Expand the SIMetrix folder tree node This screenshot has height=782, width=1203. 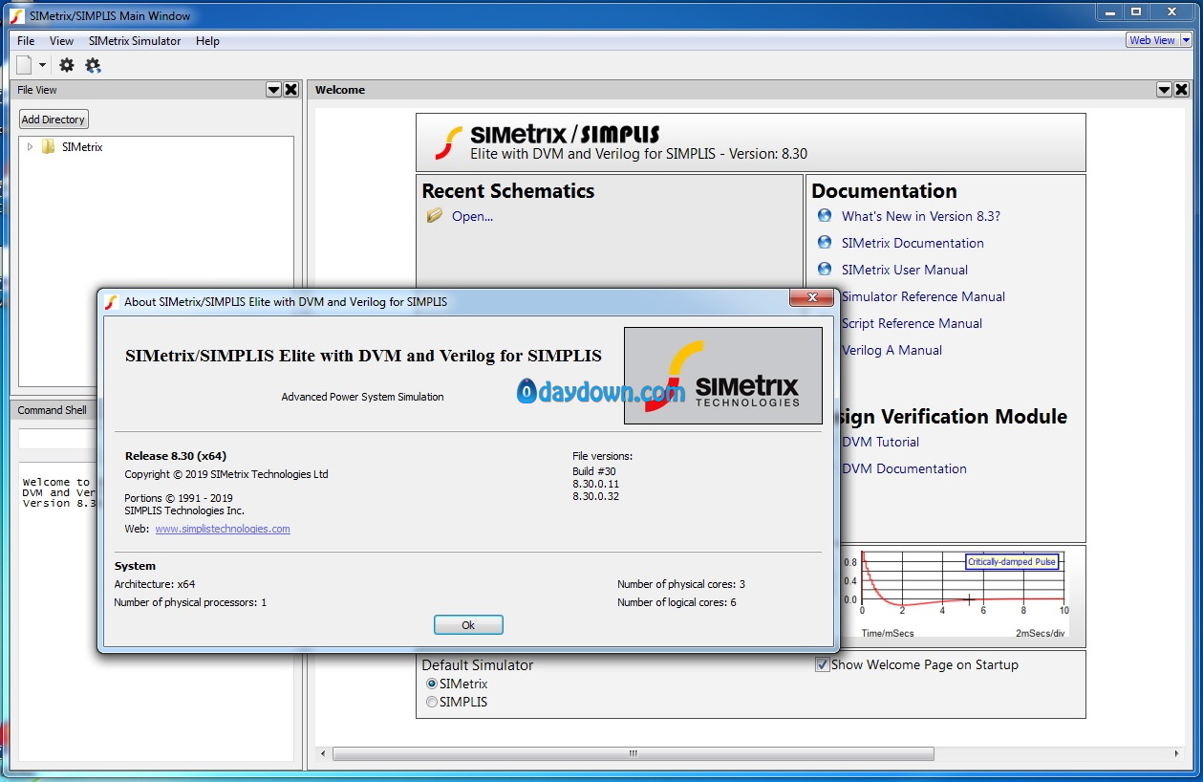pyautogui.click(x=30, y=147)
